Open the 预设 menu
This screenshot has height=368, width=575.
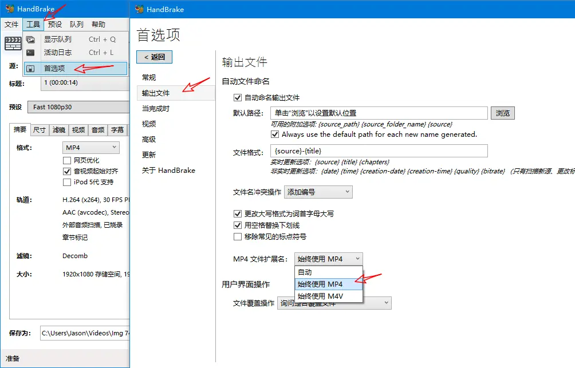click(x=54, y=24)
